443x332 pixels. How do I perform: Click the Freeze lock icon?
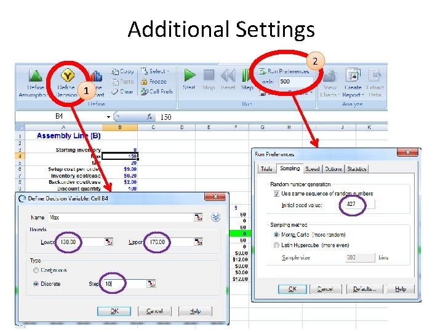coord(144,82)
